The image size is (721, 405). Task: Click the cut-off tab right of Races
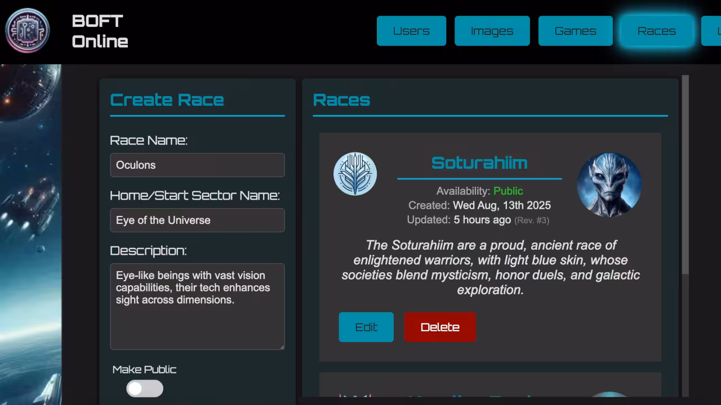(x=711, y=31)
